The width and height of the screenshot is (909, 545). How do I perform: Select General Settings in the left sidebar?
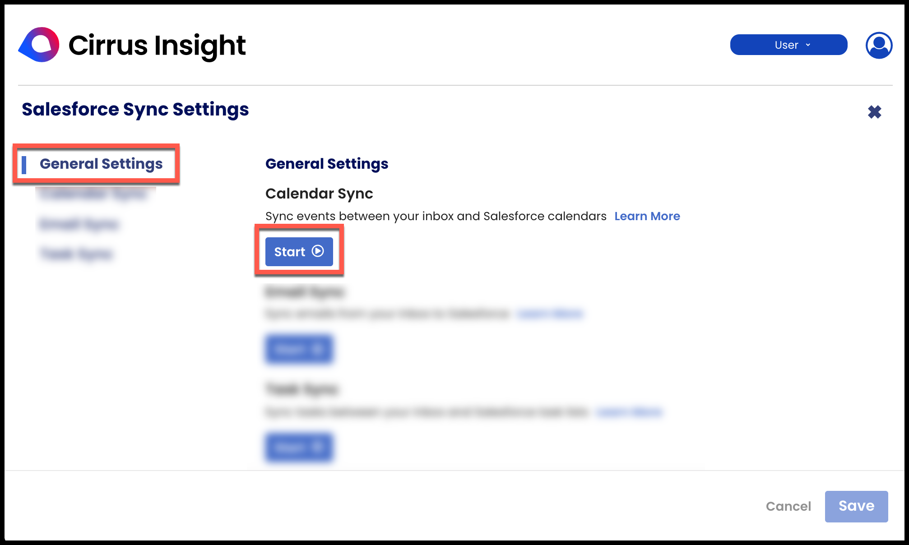[x=101, y=164]
